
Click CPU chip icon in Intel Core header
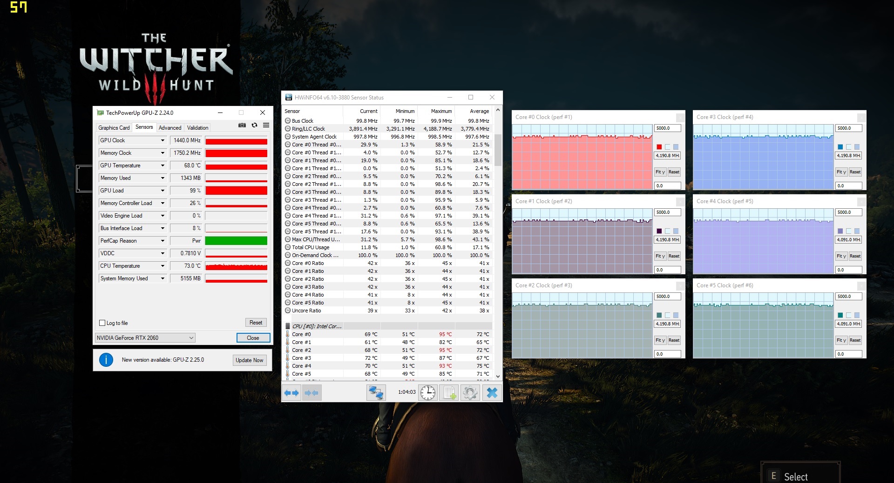288,326
